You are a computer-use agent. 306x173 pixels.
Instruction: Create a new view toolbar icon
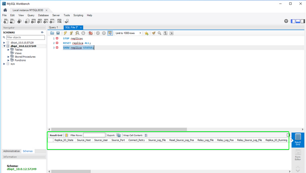[x=40, y=21]
